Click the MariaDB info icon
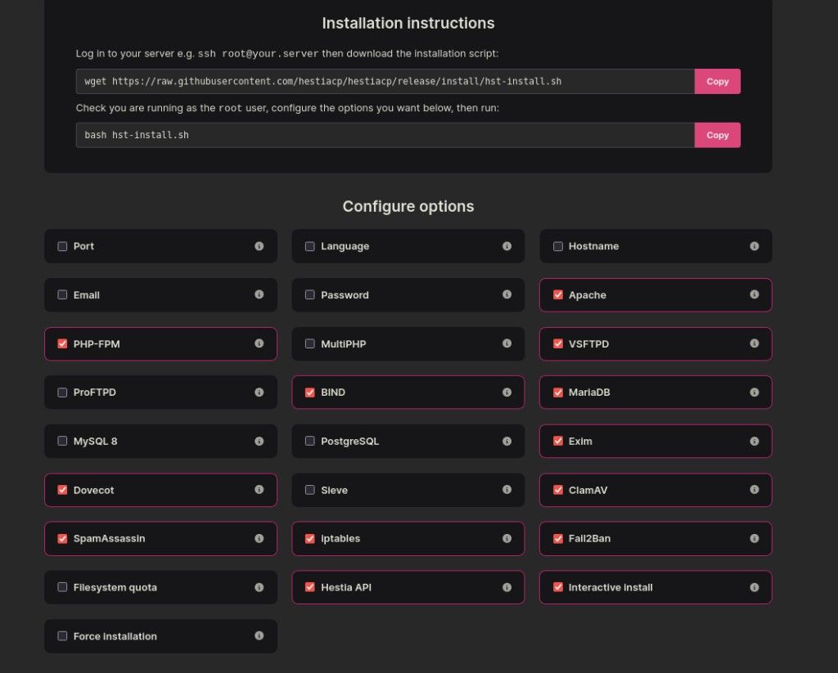This screenshot has width=838, height=673. click(x=754, y=393)
